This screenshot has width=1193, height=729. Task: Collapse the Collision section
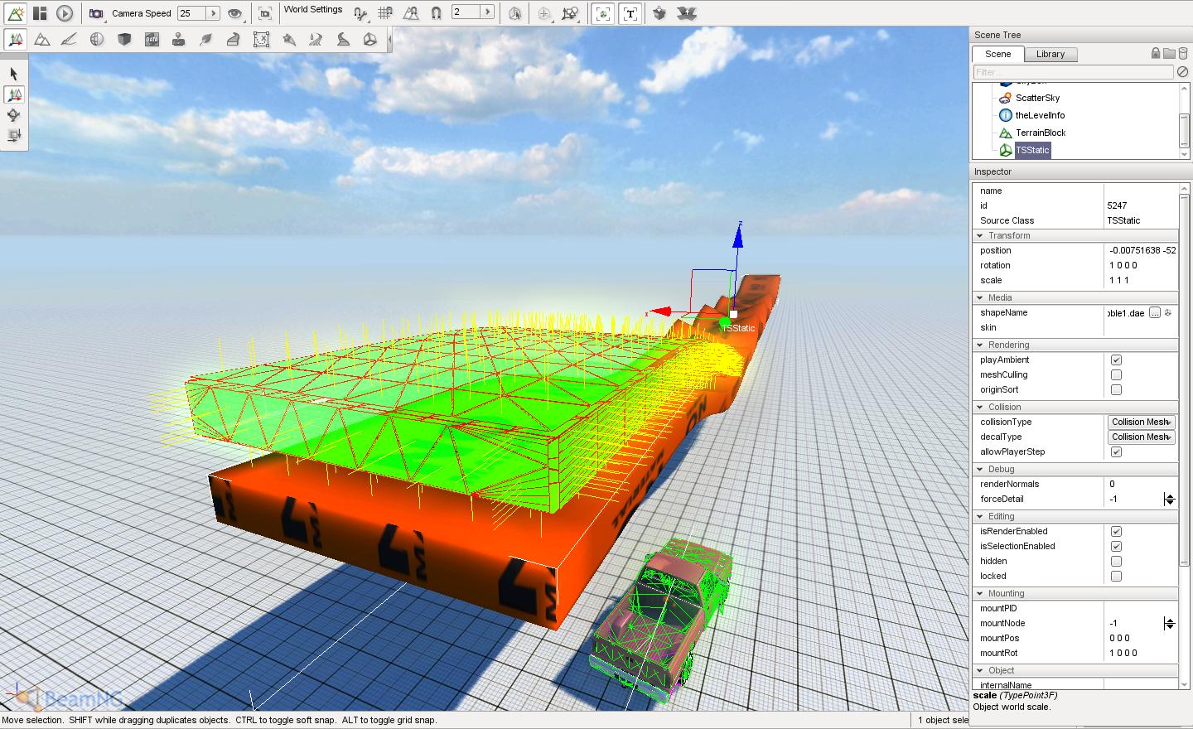coord(981,408)
